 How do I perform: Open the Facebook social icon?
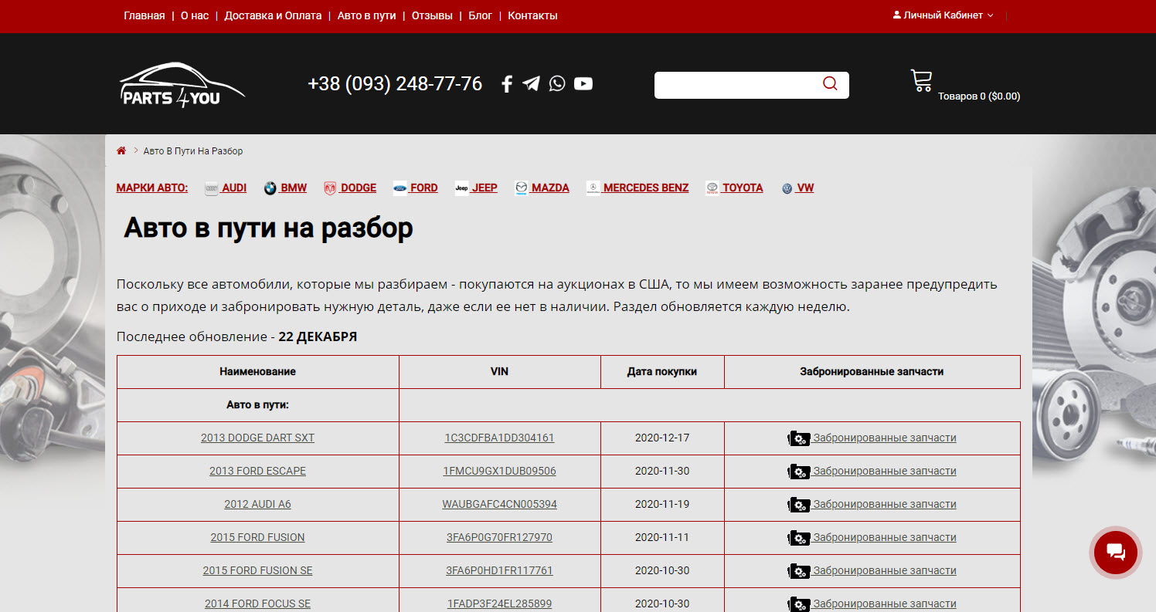coord(507,83)
